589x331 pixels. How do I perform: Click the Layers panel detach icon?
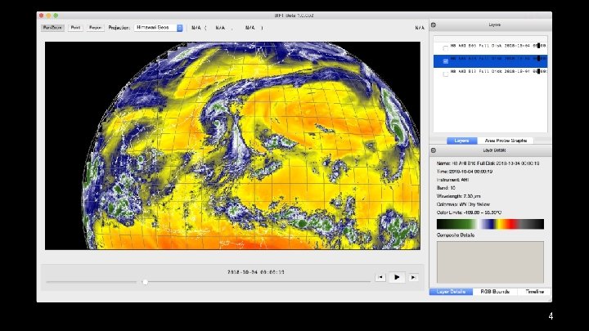(434, 25)
